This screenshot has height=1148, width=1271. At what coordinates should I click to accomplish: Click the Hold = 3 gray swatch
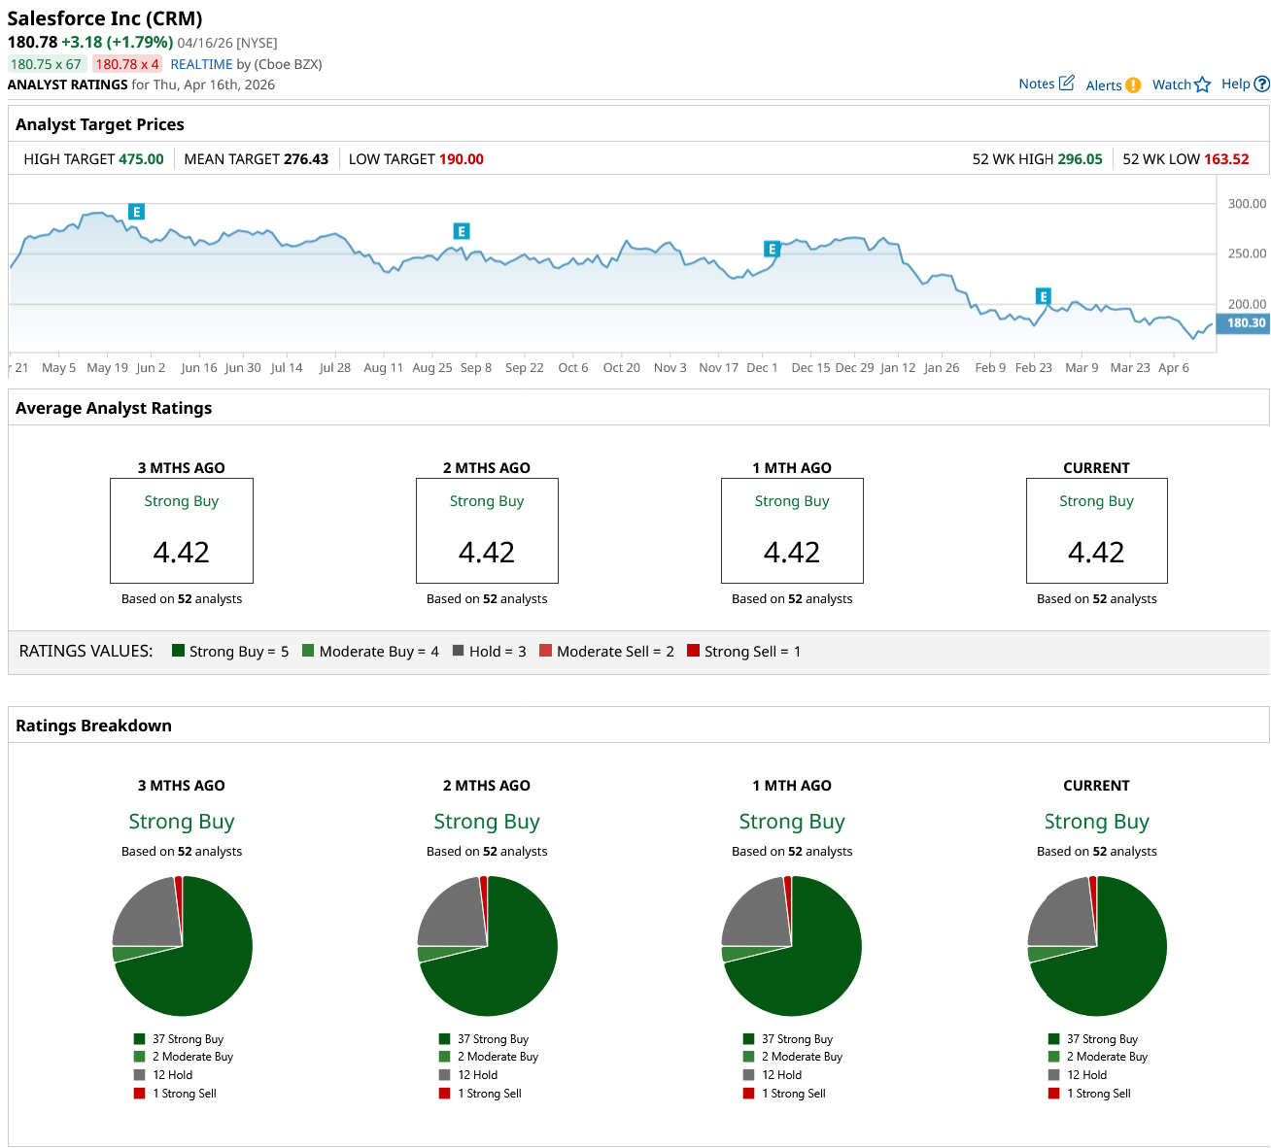tap(458, 651)
